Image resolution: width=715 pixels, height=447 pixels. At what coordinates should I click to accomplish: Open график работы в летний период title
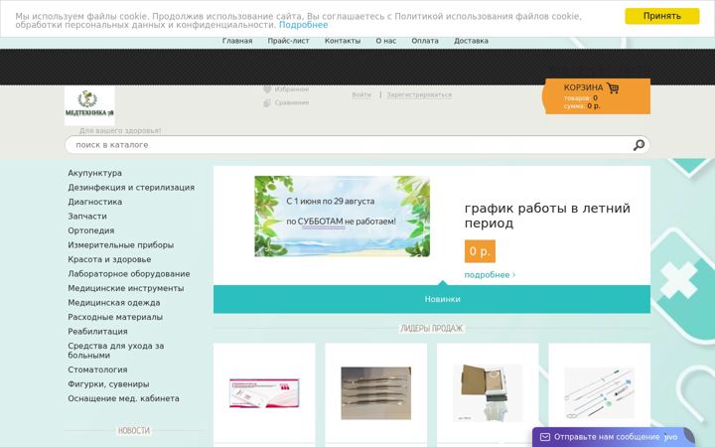[547, 216]
